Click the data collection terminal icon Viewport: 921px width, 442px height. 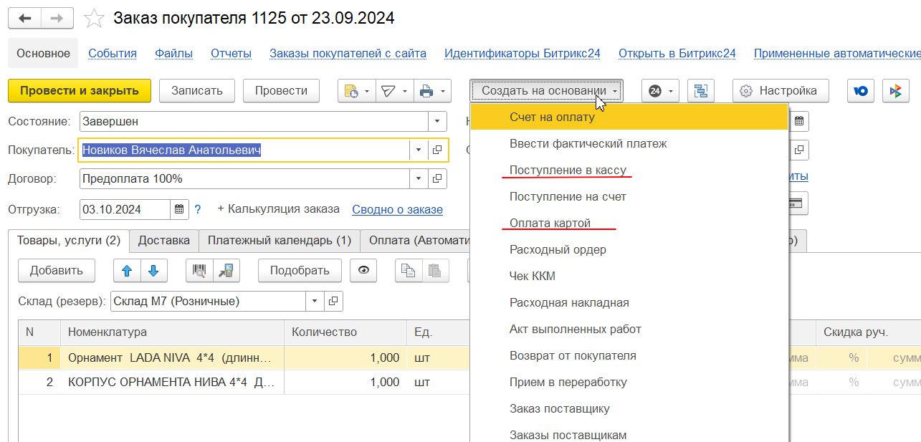[226, 270]
